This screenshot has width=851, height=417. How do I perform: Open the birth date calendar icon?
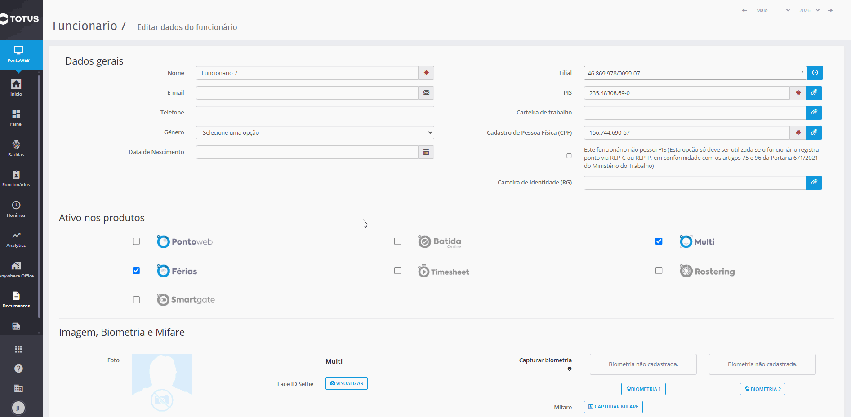[426, 152]
